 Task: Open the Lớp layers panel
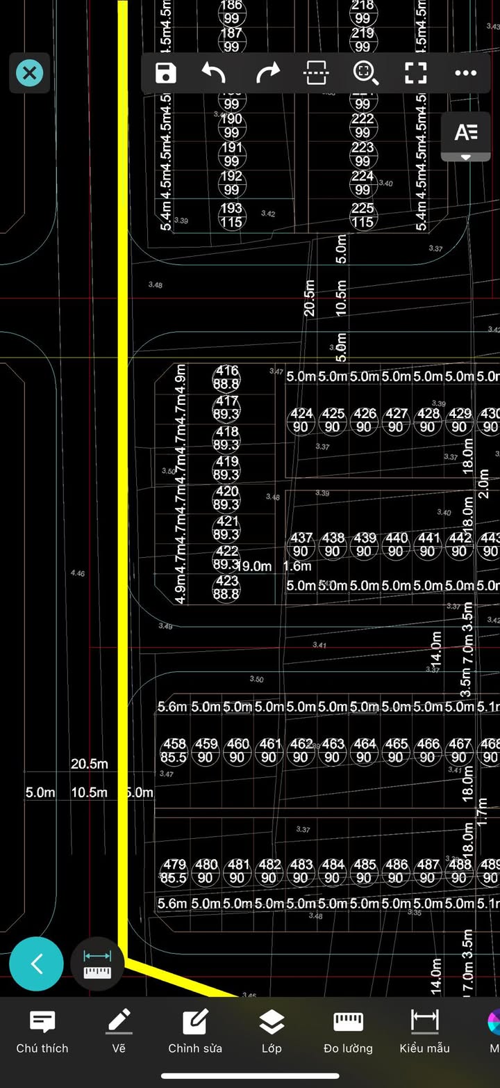point(271,1031)
